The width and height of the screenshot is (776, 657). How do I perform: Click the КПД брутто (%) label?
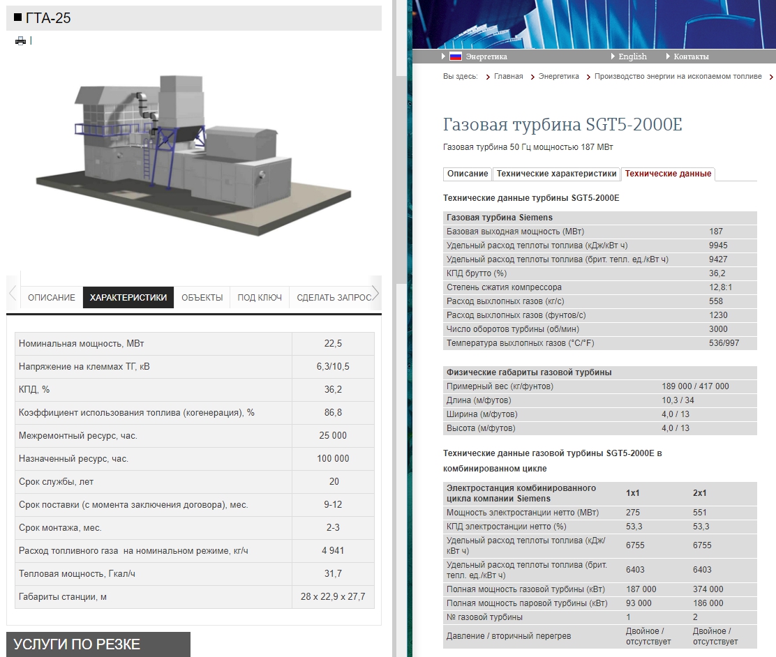pyautogui.click(x=477, y=273)
